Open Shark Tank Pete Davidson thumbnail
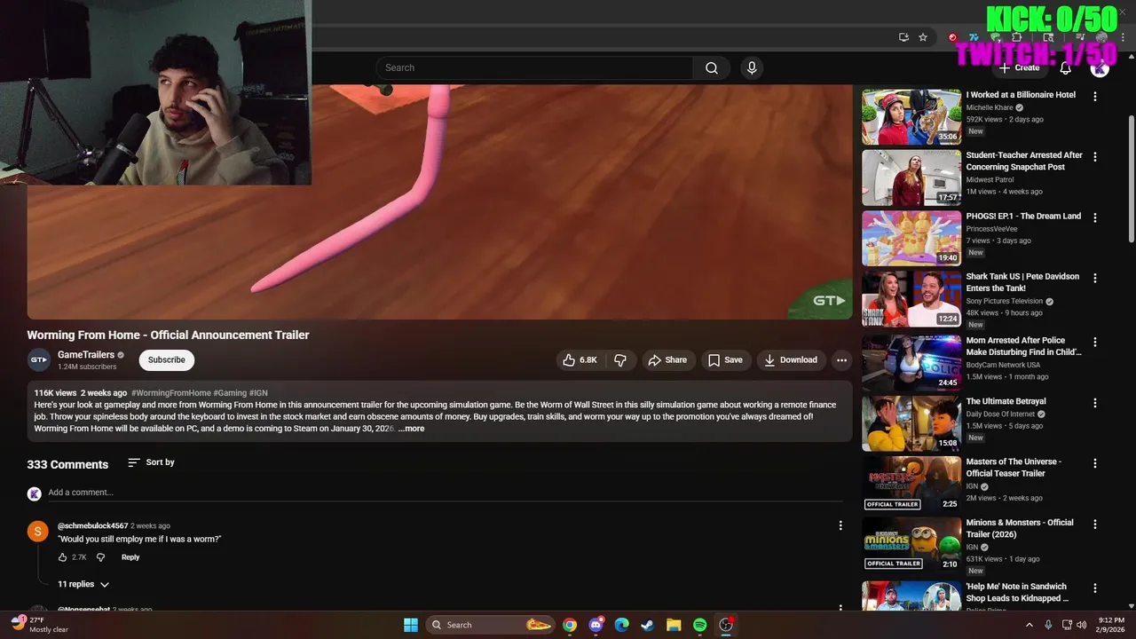 (911, 299)
